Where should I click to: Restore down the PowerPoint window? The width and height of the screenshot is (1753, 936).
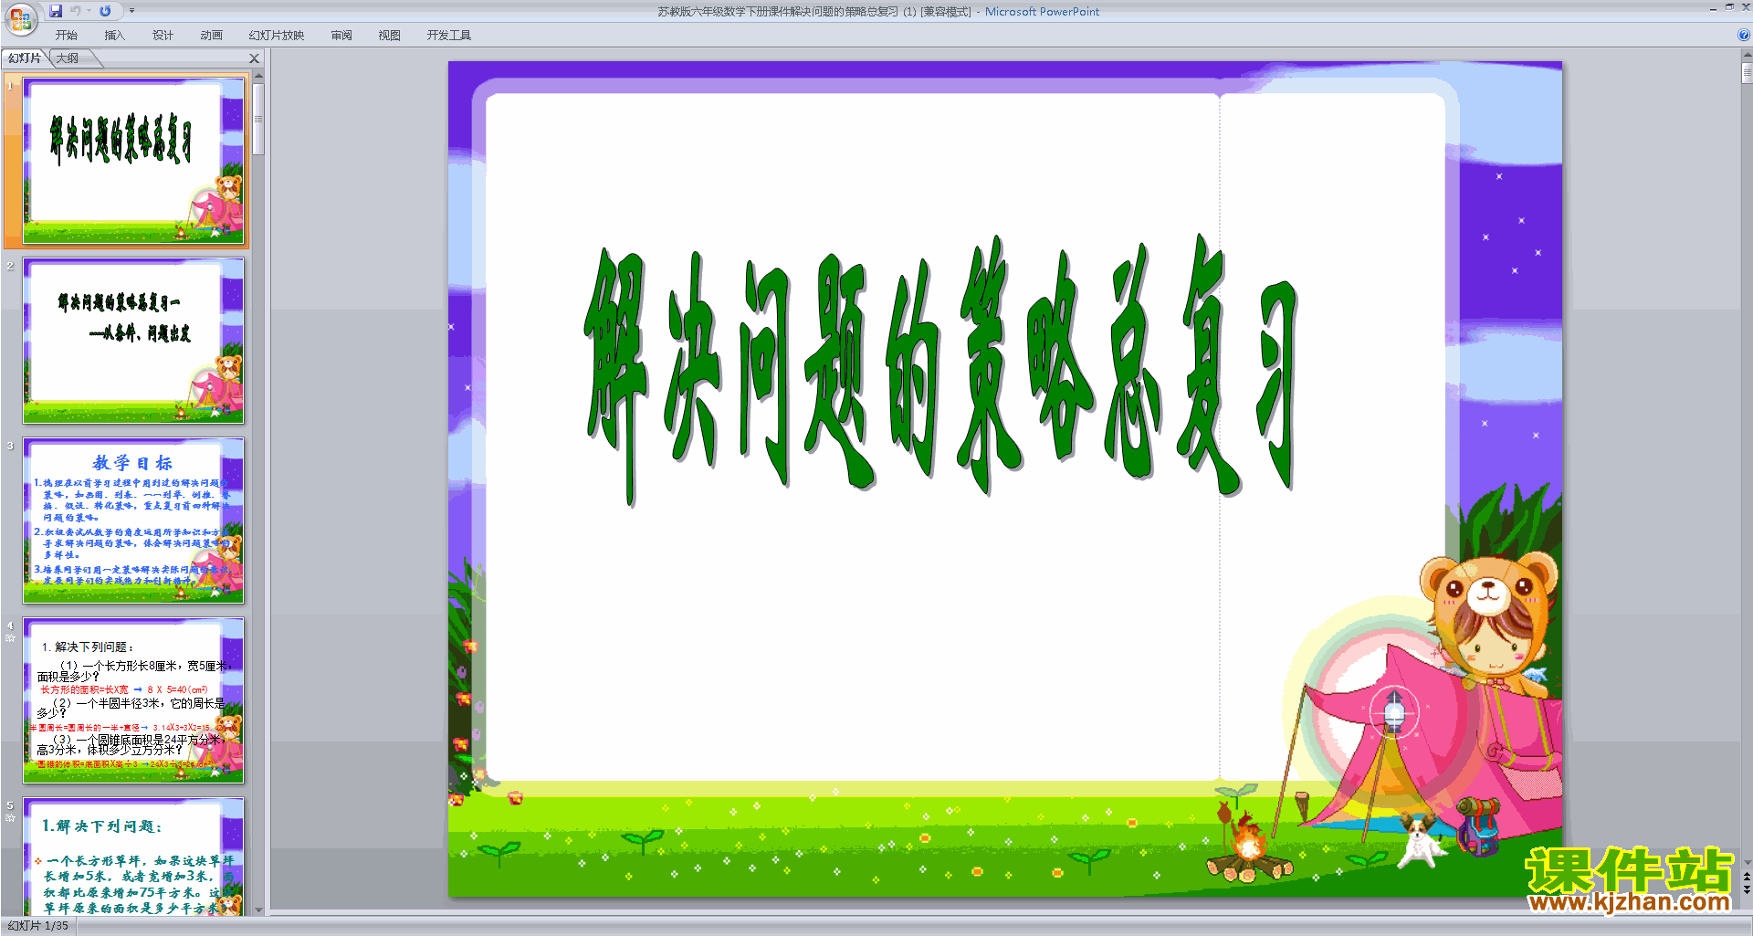click(x=1729, y=7)
